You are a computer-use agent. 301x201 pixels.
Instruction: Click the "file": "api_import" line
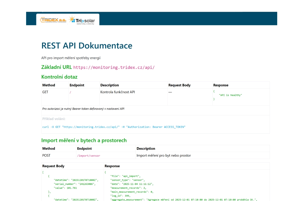pyautogui.click(x=125, y=176)
